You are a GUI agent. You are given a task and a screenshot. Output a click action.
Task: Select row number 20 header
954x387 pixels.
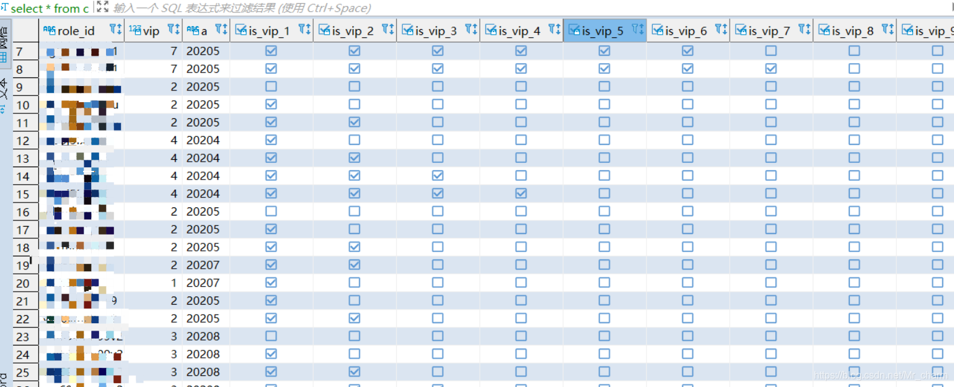(26, 283)
